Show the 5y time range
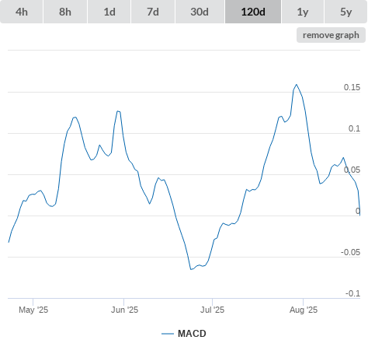The height and width of the screenshot is (354, 368). coord(346,12)
